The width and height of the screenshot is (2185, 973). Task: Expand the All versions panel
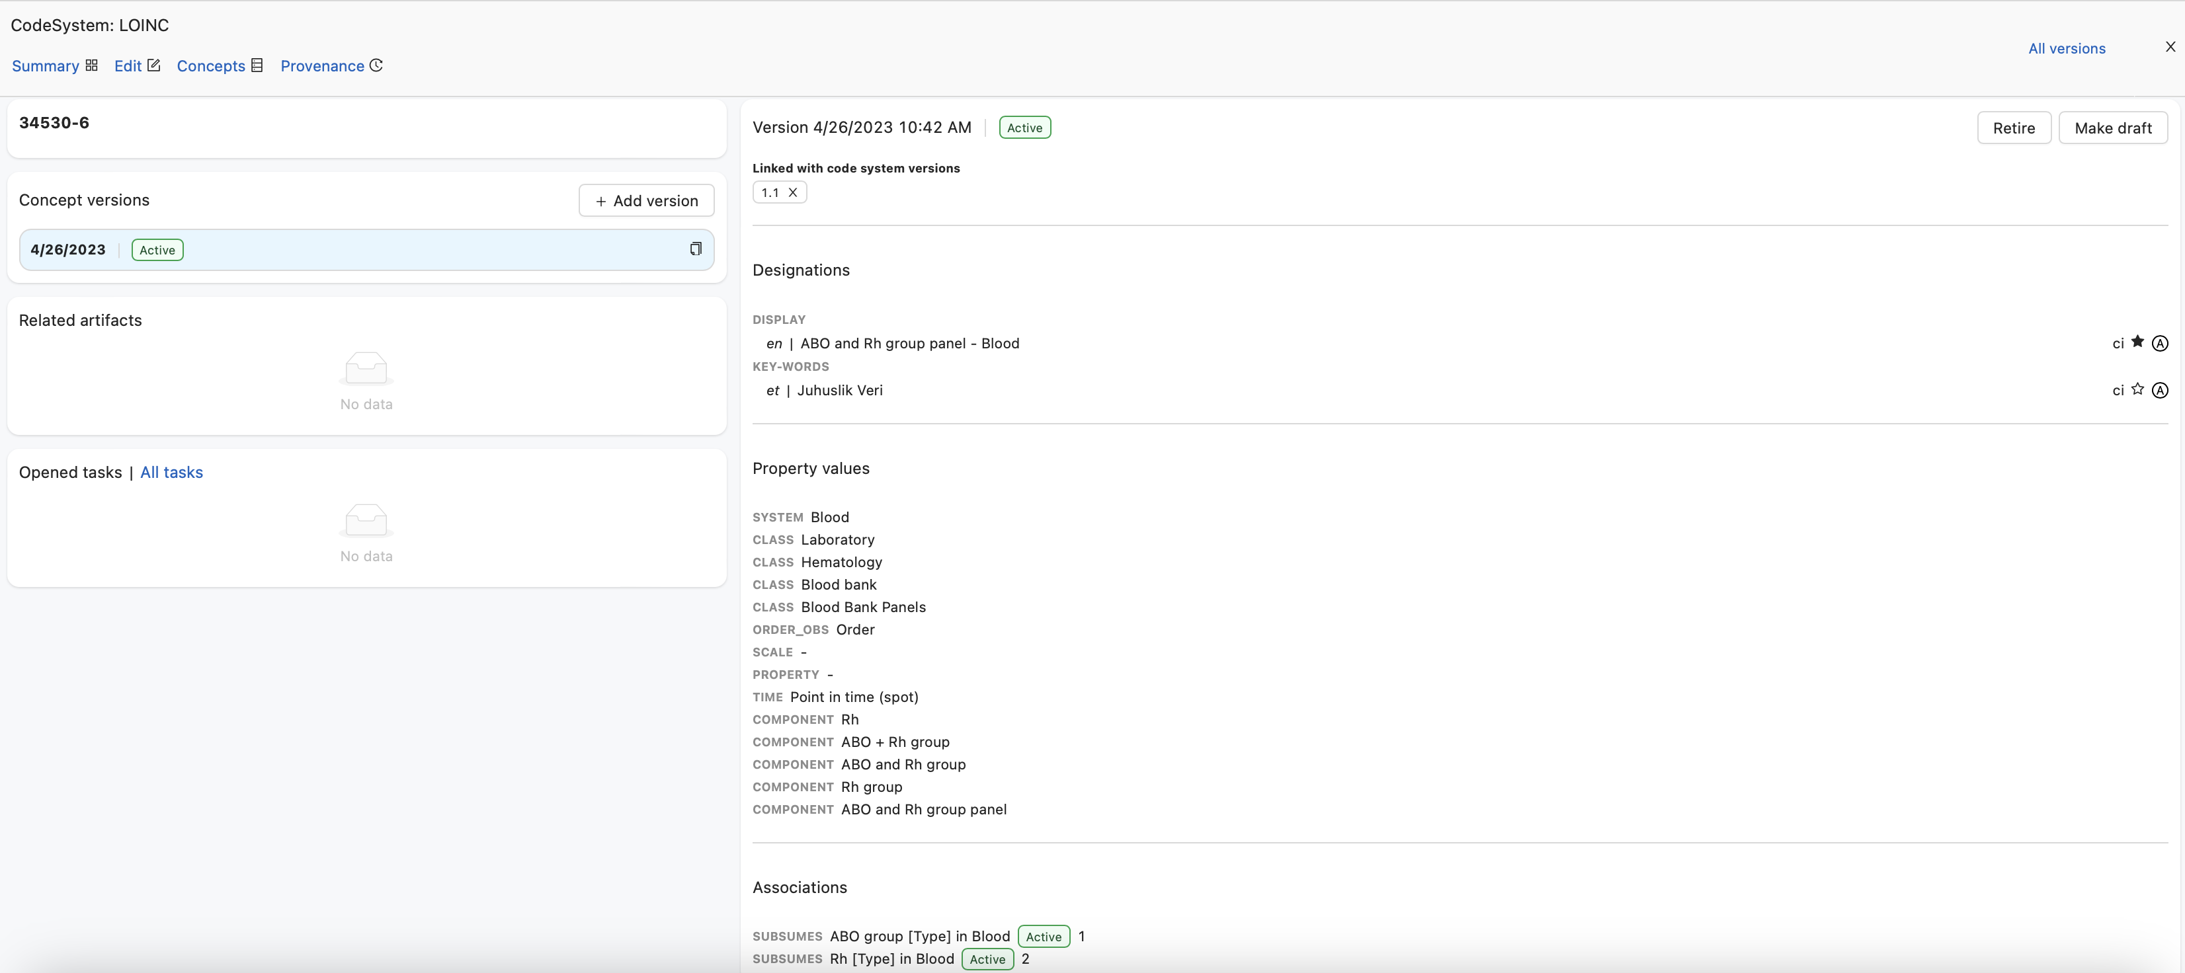(2067, 46)
